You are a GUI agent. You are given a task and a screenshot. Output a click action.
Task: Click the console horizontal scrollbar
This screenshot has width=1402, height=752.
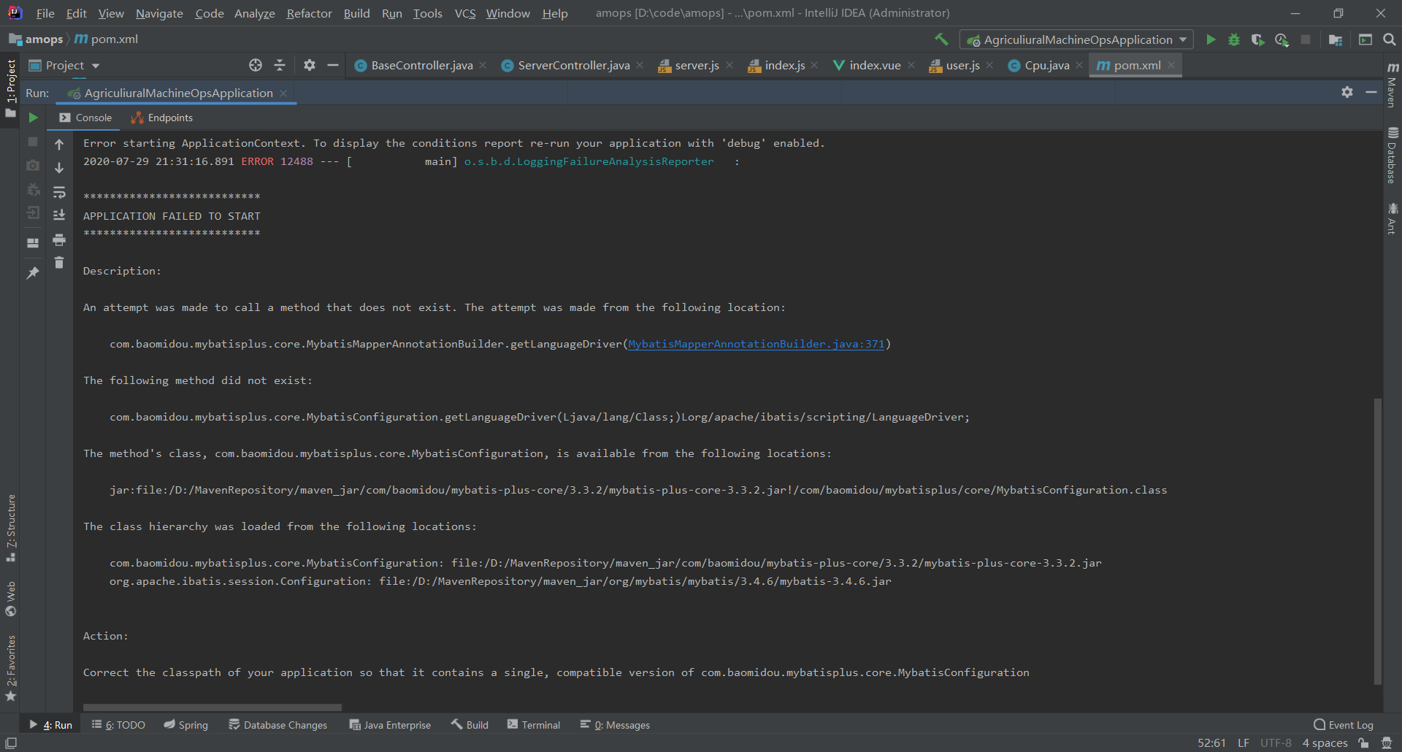212,707
